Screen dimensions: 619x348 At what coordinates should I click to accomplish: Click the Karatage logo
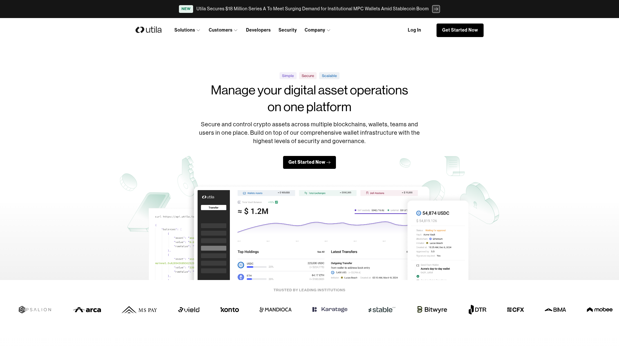point(330,309)
